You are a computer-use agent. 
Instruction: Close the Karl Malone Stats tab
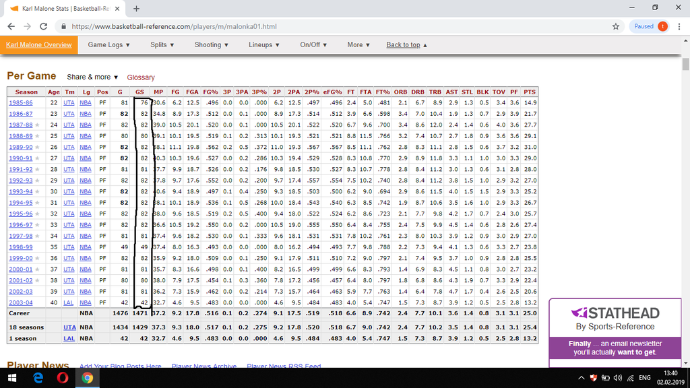pos(117,8)
